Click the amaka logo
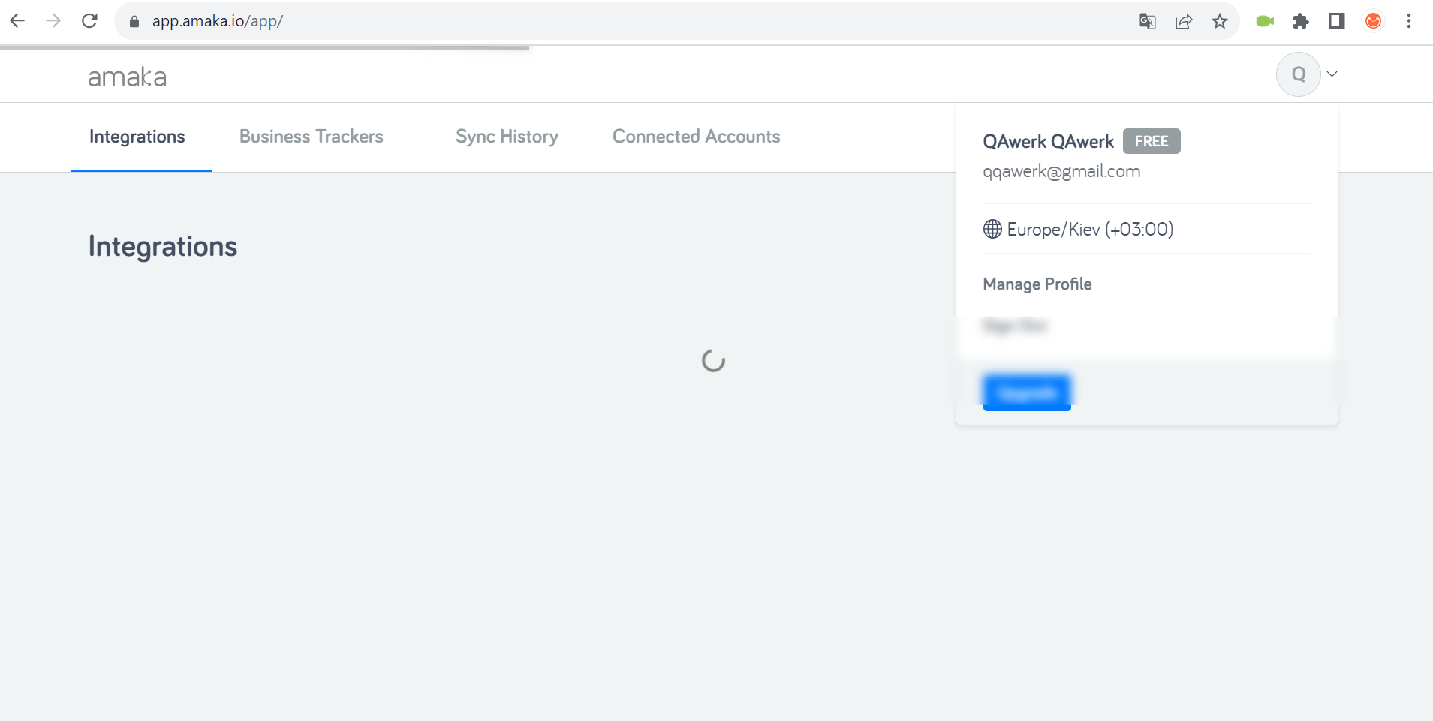 (127, 77)
